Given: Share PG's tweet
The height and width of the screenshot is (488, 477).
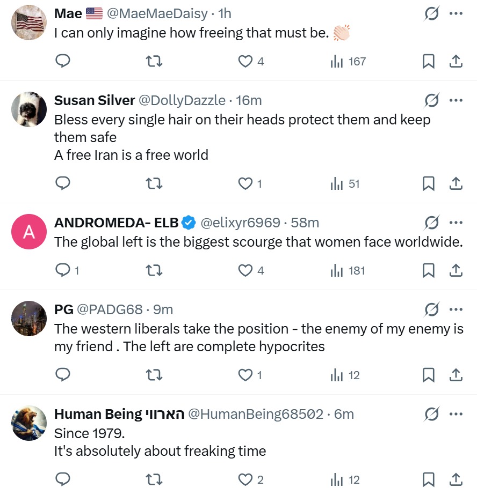Looking at the screenshot, I should (456, 375).
